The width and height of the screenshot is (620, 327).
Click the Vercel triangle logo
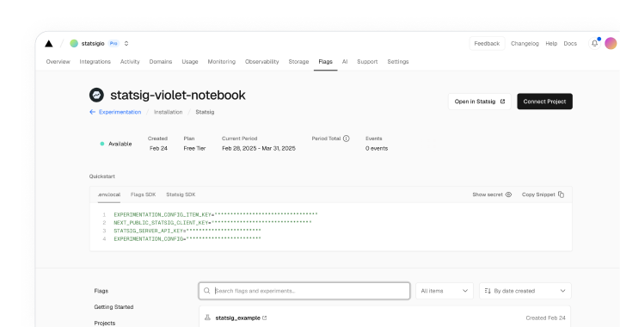(x=49, y=44)
